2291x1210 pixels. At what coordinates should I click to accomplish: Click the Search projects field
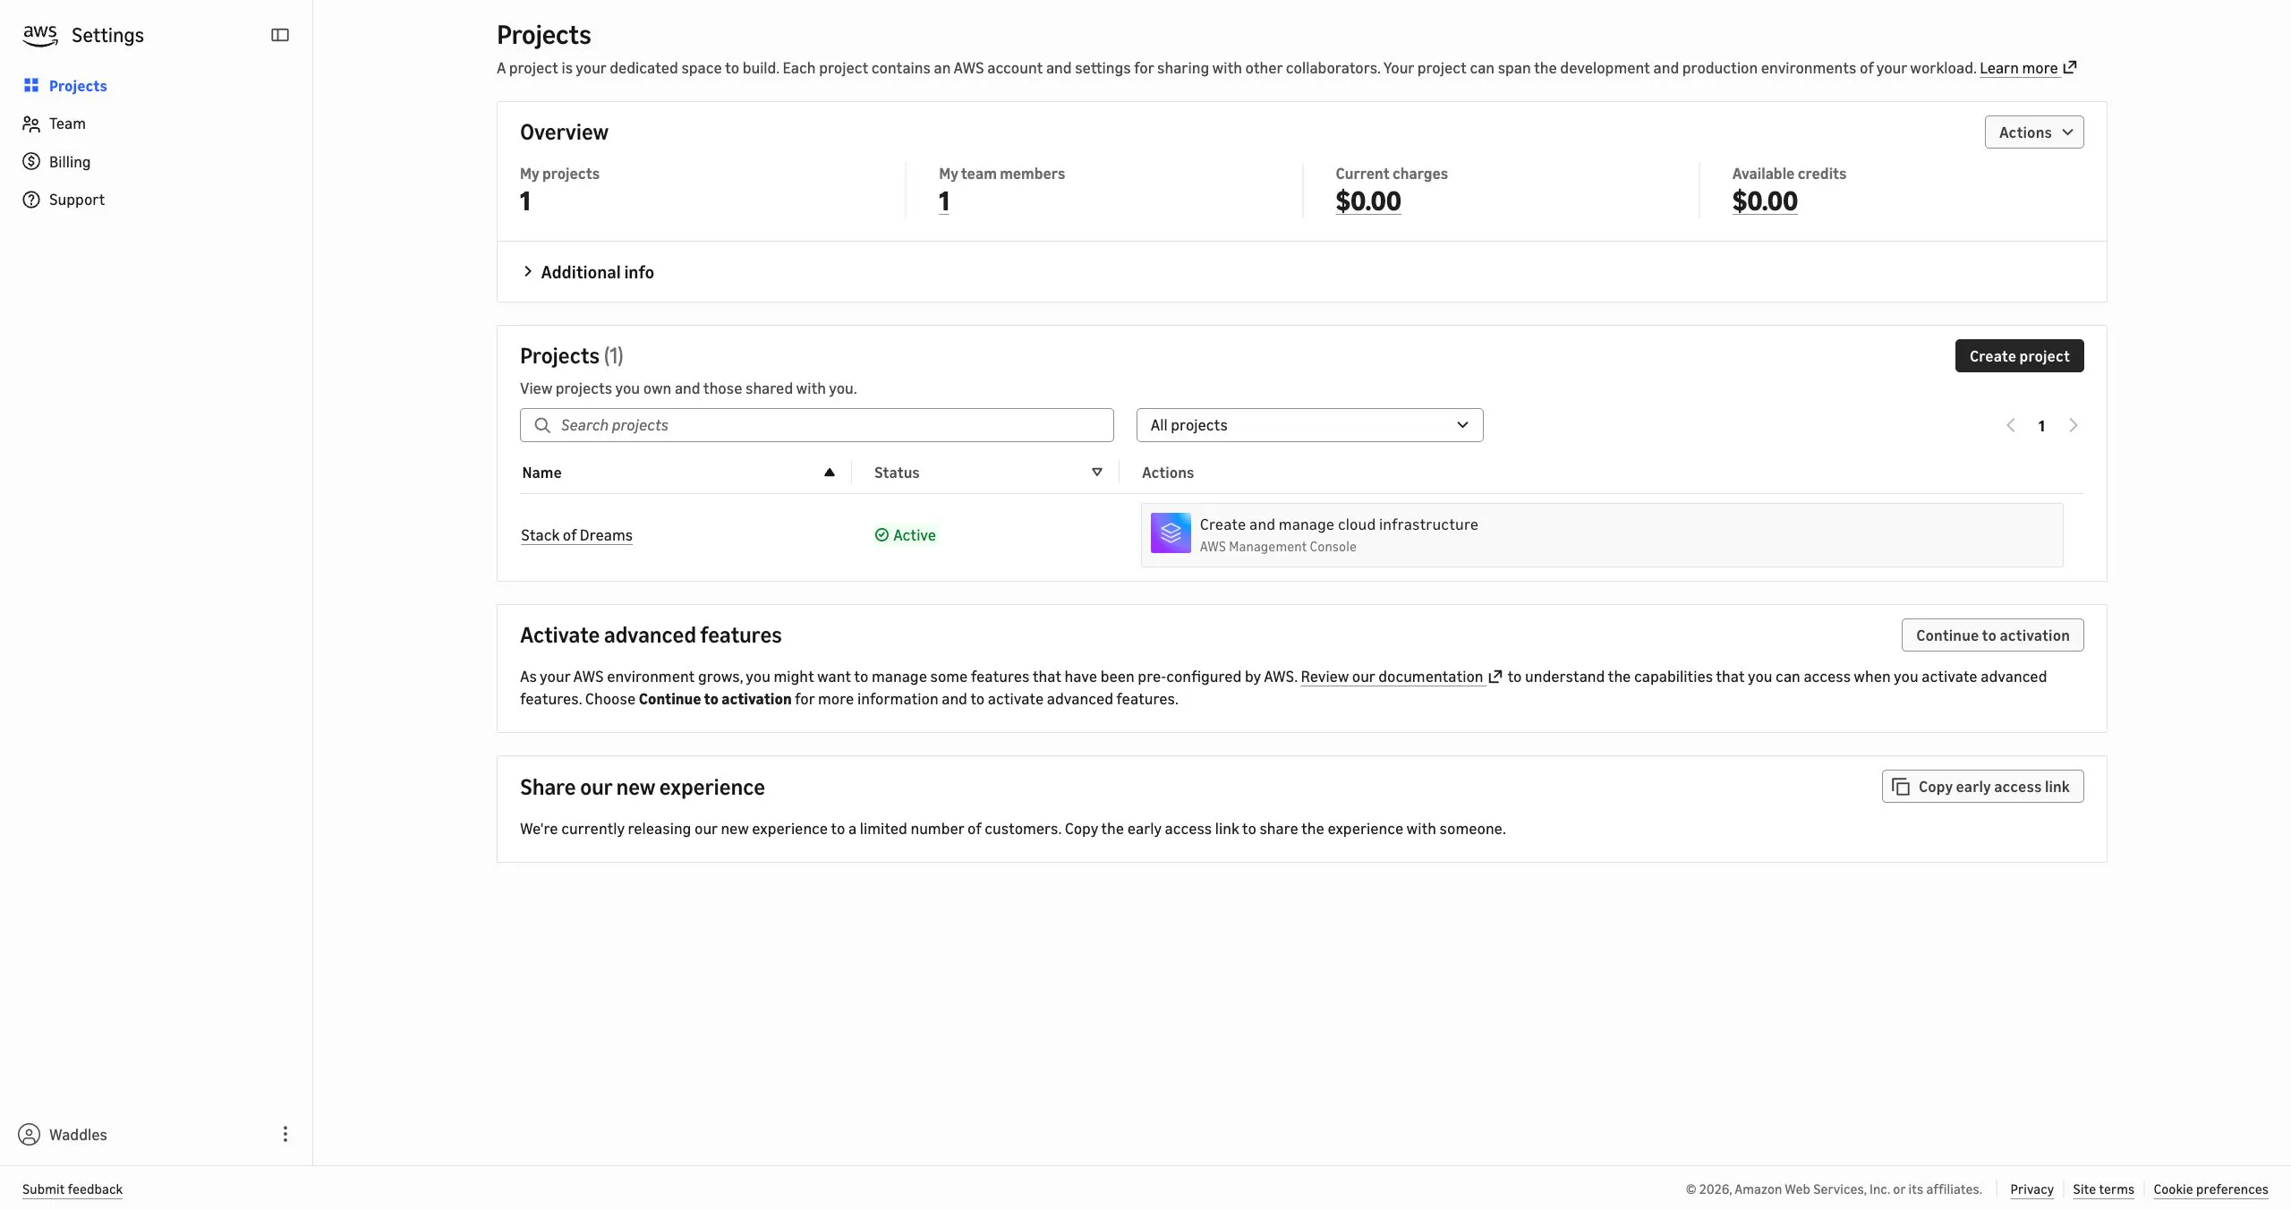[x=817, y=425]
